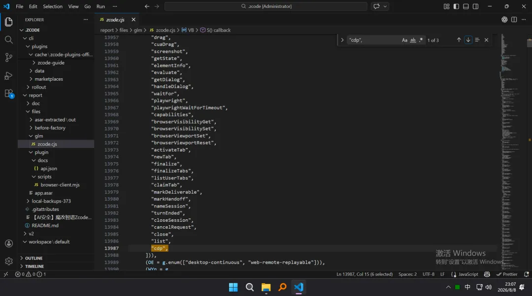Click split editor right icon

pos(514,20)
